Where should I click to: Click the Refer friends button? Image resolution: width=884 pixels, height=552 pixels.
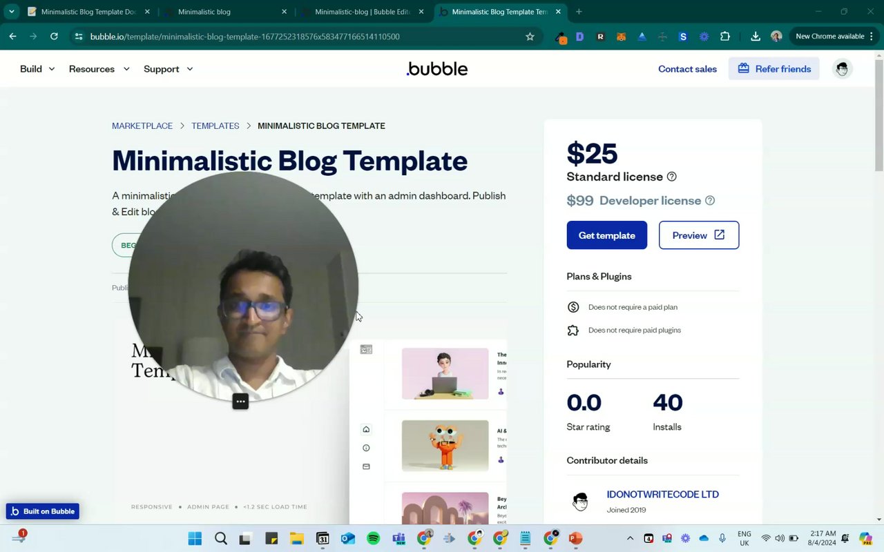(773, 69)
